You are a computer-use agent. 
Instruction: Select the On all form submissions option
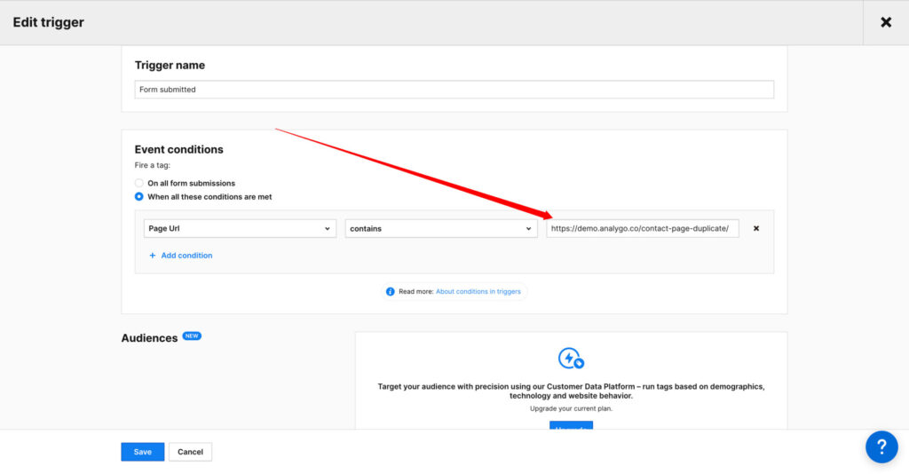[x=139, y=183]
